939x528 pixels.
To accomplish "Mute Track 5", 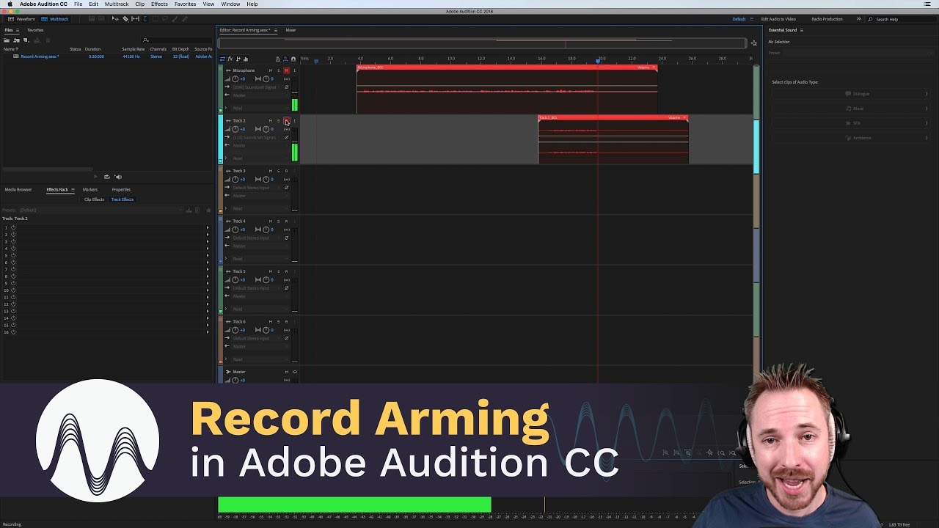I will (x=271, y=271).
